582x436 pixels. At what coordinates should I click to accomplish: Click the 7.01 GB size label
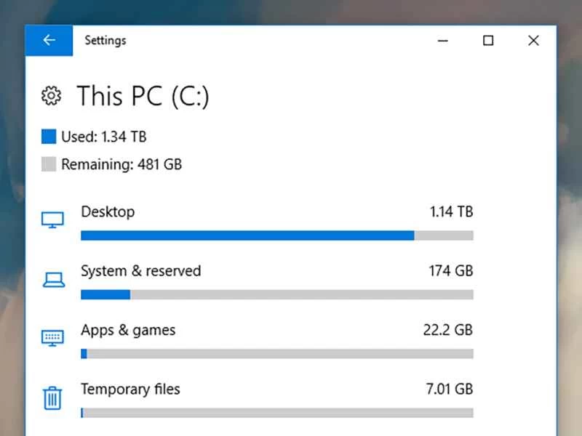point(449,389)
